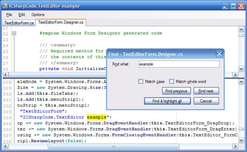Screen dimensions: 247x152
Task: Click the upper pane scroll-down arrow
Action: coord(241,69)
